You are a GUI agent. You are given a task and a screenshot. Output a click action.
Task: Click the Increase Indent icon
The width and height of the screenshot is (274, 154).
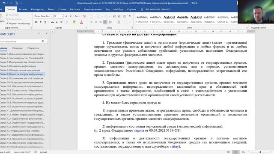coord(119,16)
